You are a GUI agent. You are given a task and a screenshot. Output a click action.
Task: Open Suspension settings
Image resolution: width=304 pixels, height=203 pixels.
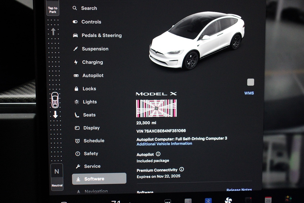point(95,49)
